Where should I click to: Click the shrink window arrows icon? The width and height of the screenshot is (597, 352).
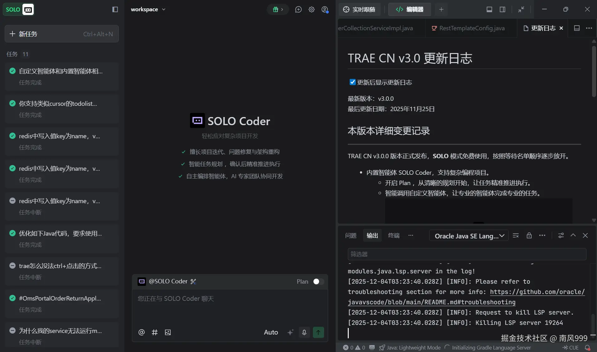pos(521,9)
